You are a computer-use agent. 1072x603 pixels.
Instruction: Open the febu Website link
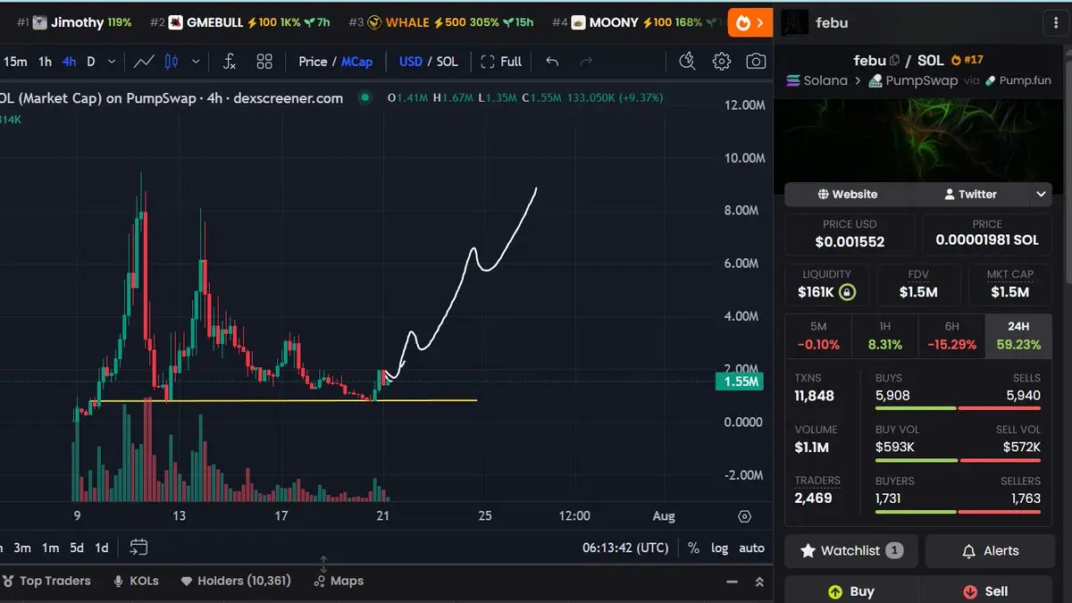click(x=847, y=194)
